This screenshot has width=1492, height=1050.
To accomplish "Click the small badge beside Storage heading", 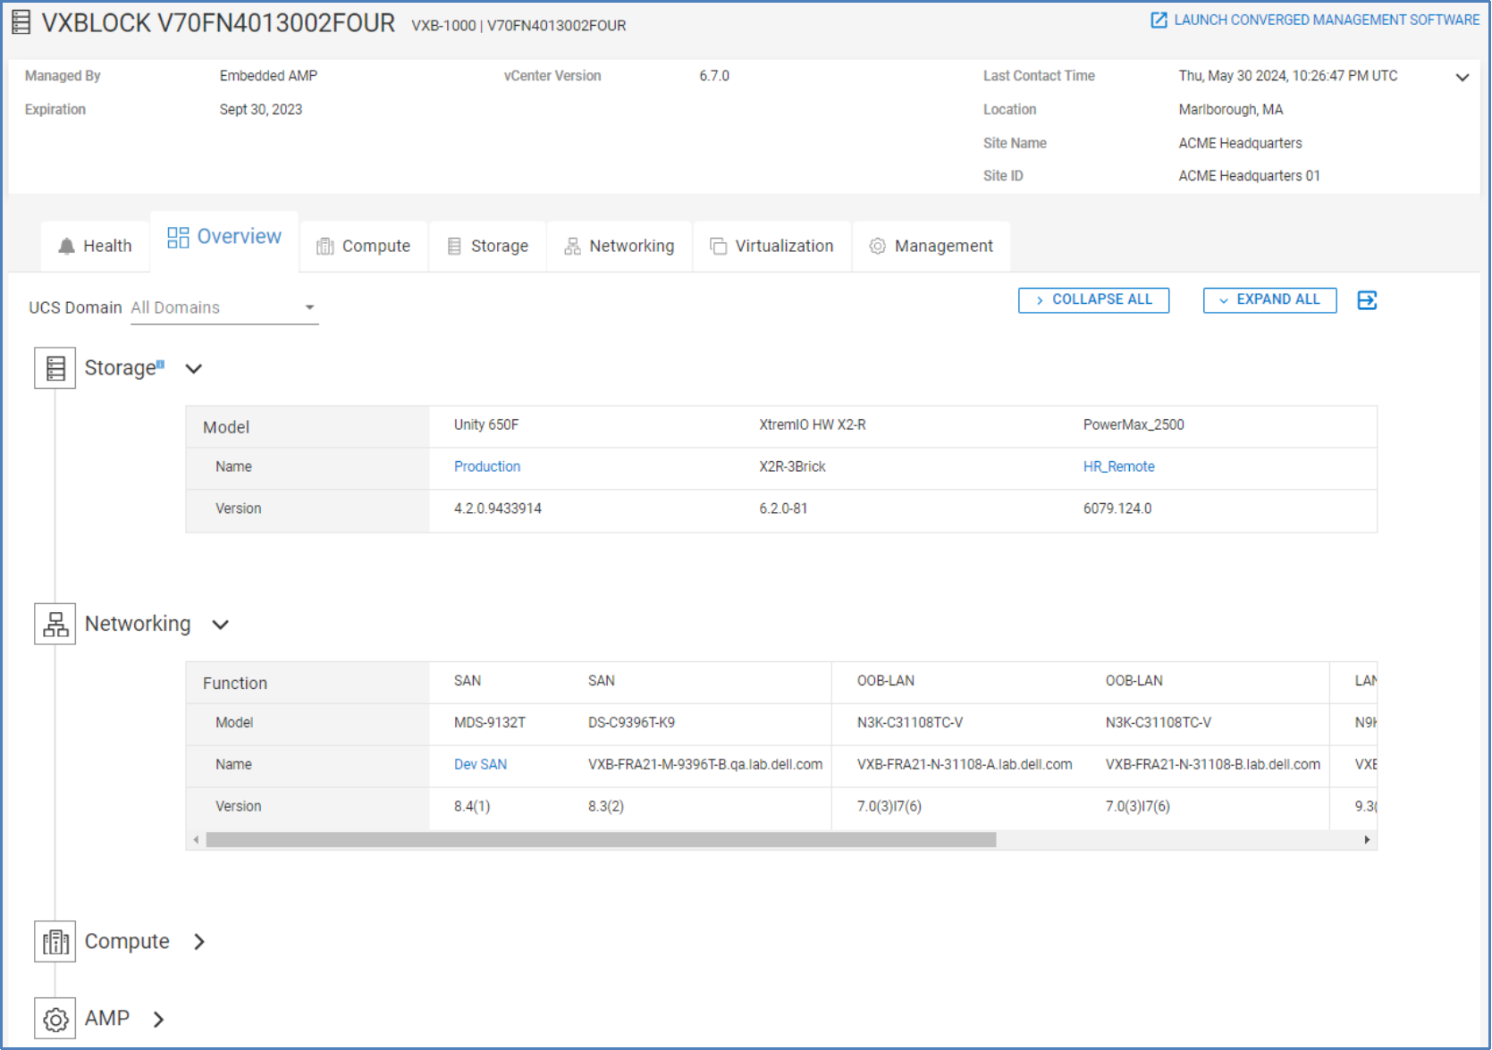I will (x=161, y=364).
